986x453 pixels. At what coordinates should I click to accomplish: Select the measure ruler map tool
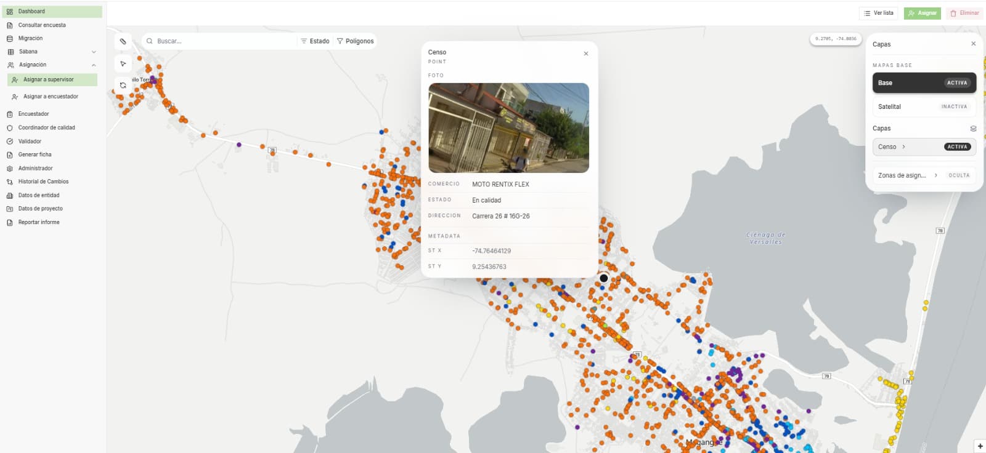click(x=123, y=41)
